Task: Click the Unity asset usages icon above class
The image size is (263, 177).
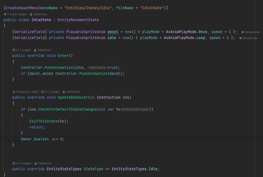Action: click(x=5, y=14)
